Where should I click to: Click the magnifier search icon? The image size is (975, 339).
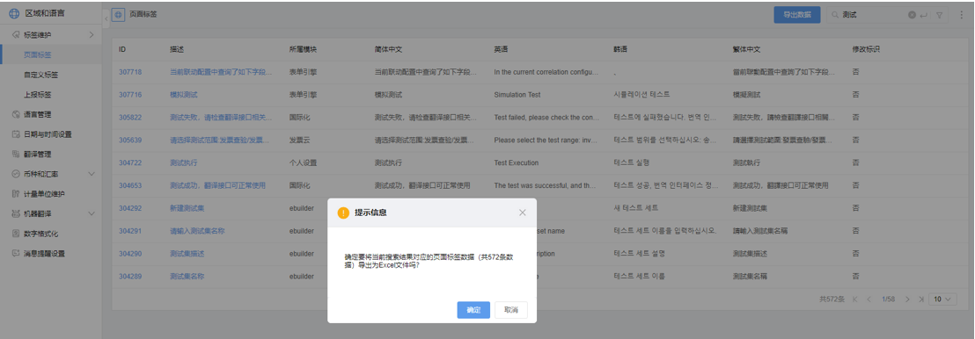[835, 15]
